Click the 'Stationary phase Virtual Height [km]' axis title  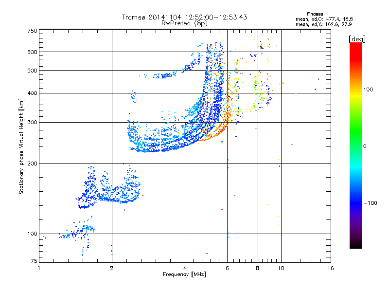[x=21, y=146]
